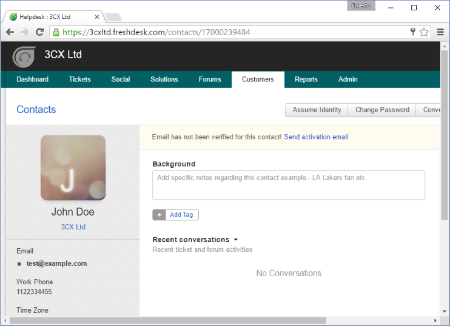
Task: Click the Change Password button
Action: click(x=382, y=110)
